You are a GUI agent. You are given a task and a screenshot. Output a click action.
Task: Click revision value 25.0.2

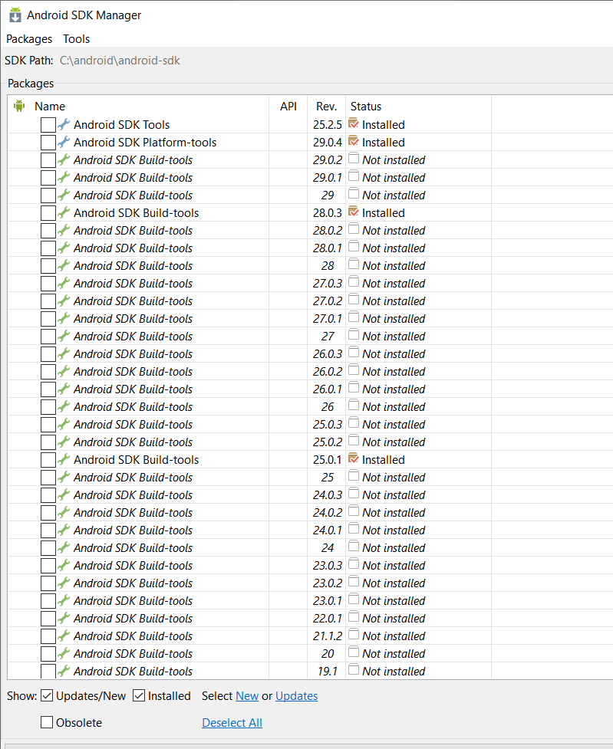coord(328,442)
